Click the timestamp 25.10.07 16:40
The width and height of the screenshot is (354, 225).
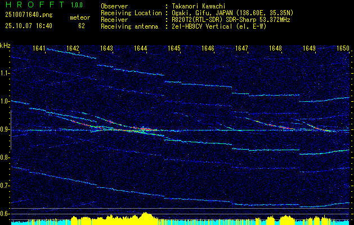point(29,26)
